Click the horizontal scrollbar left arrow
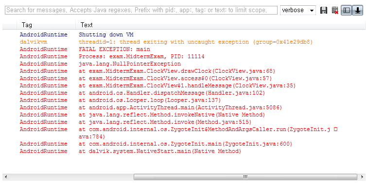Viewport: 368px width, 183px height. pos(6,177)
